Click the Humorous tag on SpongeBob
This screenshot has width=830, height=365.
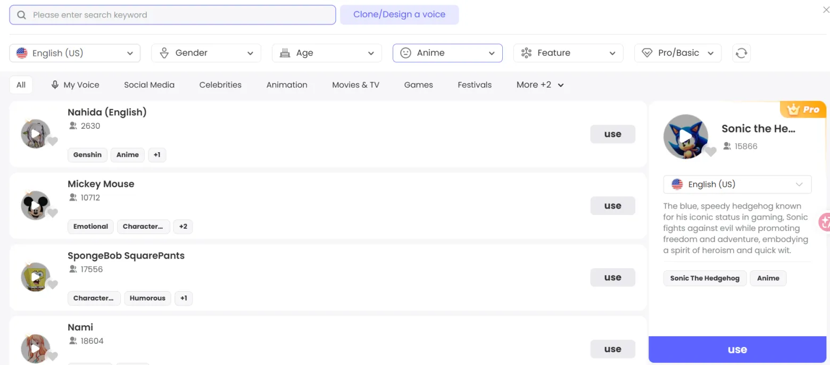[147, 298]
